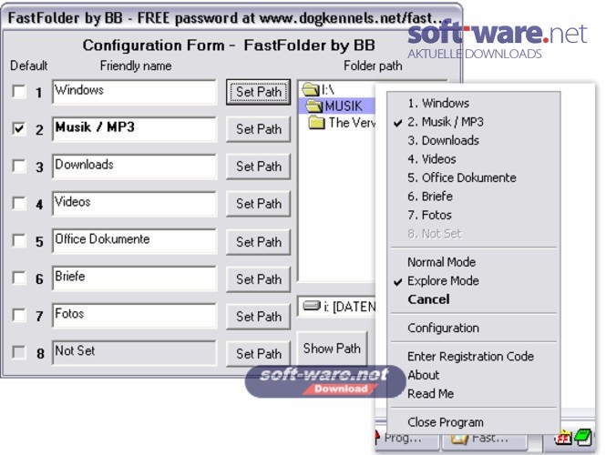Click the Show Path button
The image size is (606, 455).
[332, 349]
